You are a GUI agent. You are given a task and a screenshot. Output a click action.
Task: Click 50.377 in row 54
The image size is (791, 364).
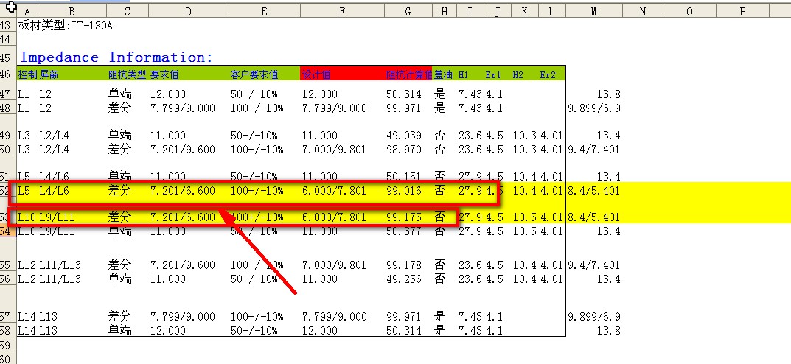(403, 231)
